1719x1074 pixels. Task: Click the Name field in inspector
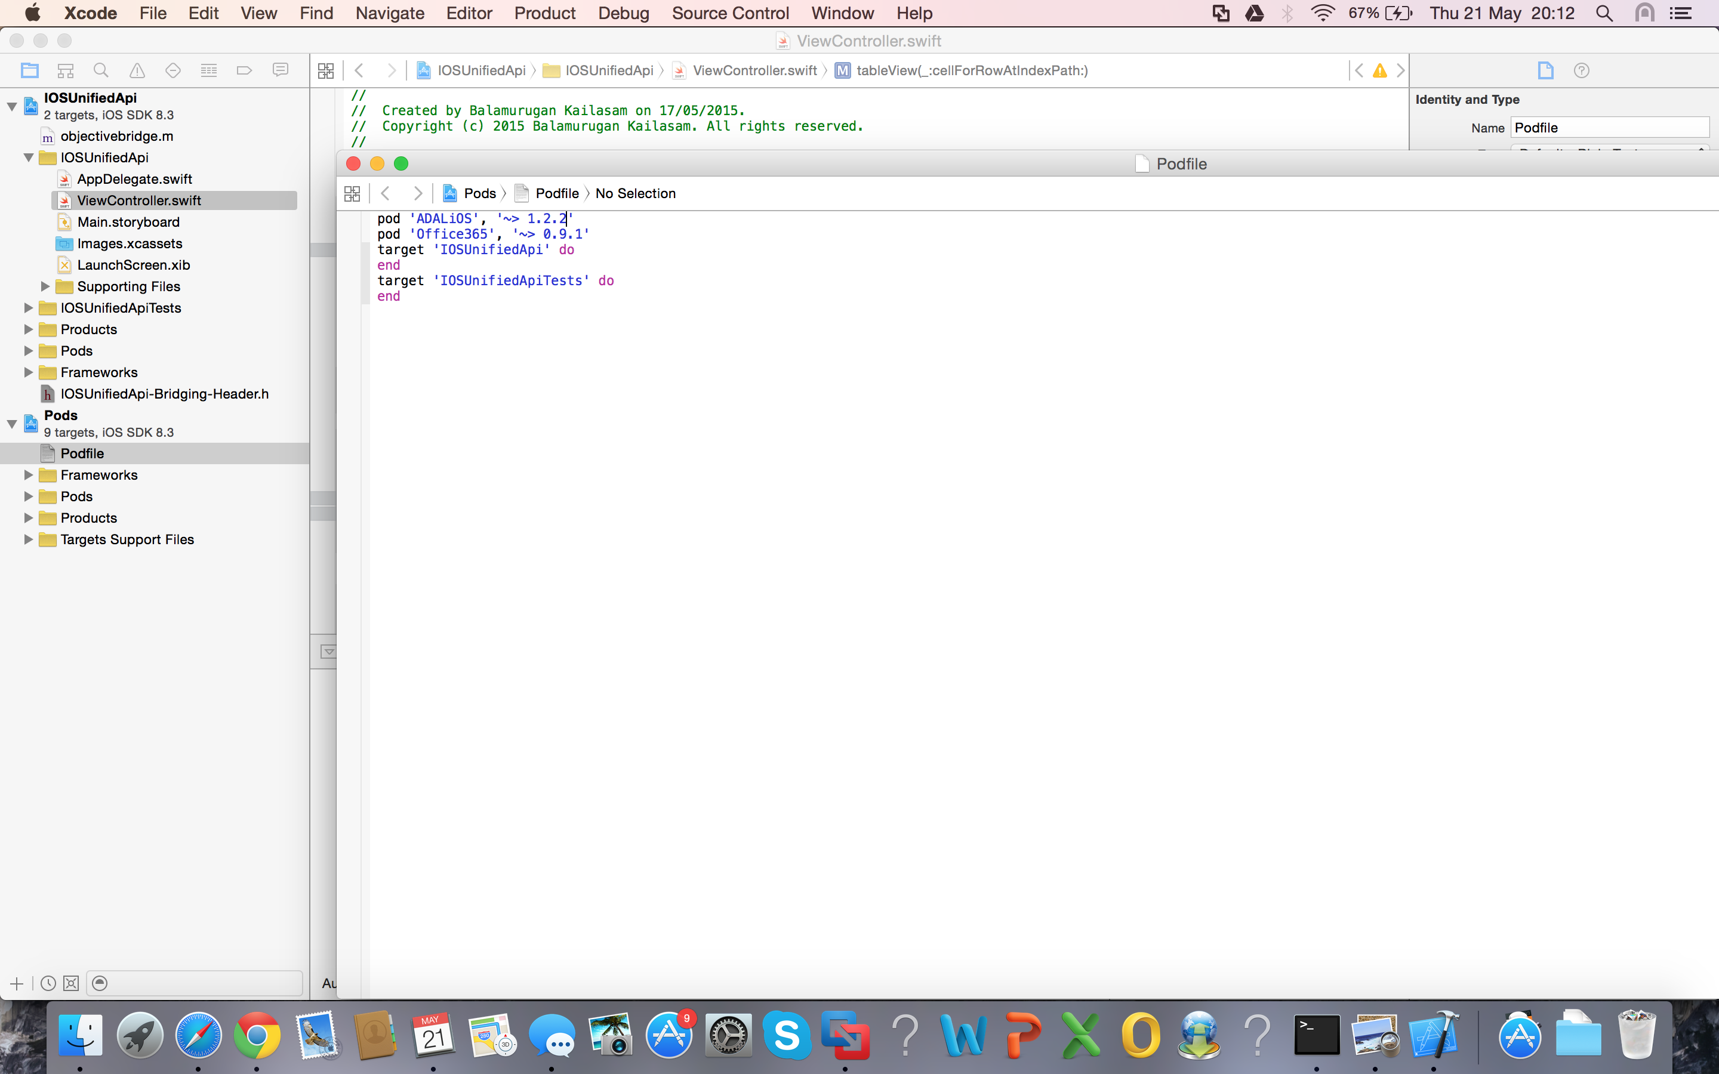point(1610,128)
